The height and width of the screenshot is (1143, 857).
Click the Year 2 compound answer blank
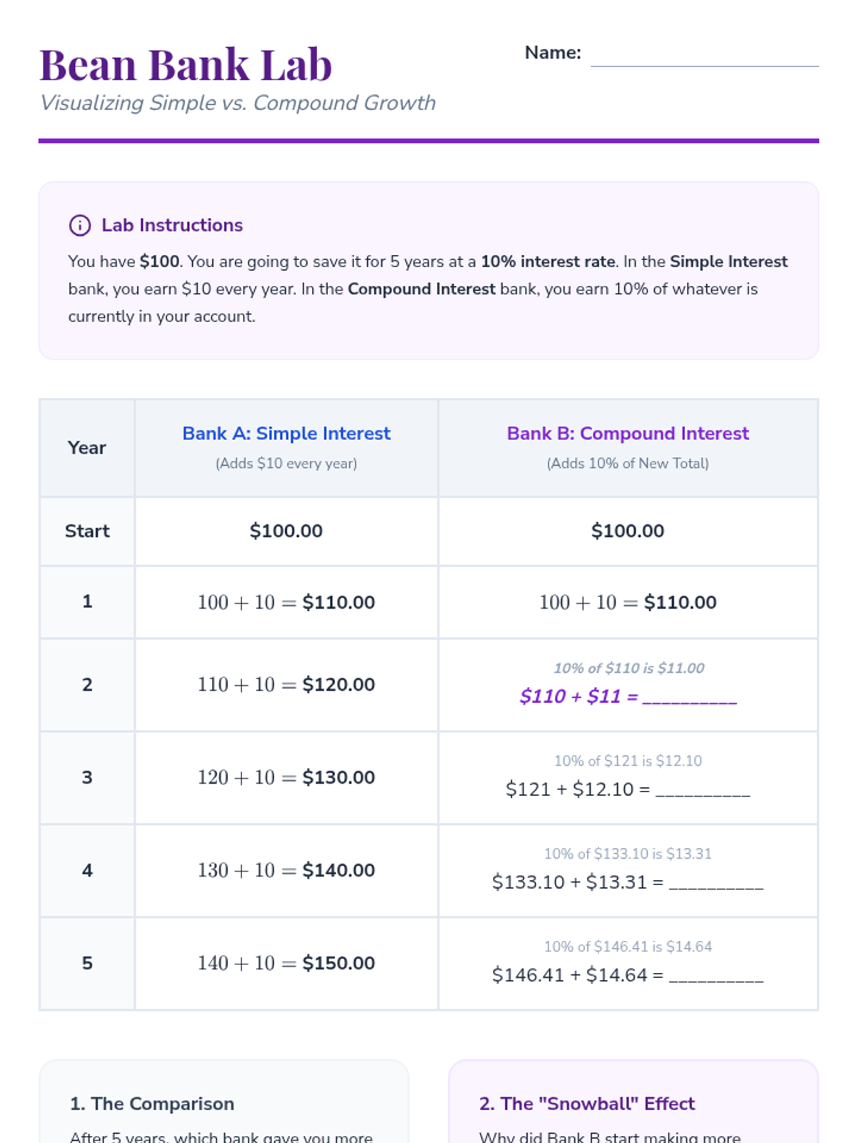pyautogui.click(x=689, y=698)
